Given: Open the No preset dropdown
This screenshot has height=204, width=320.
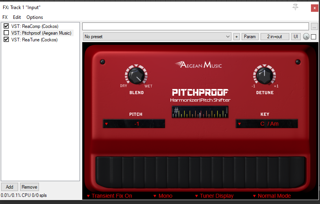Looking at the screenshot, I should click(157, 37).
